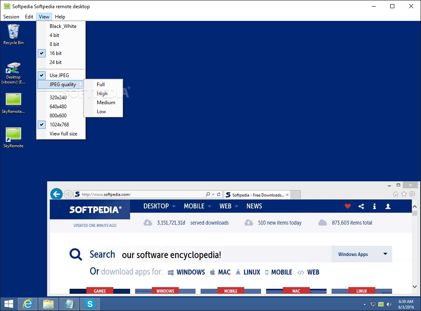Select the SkyRemote shortcut desktop icon
The image size is (421, 311).
click(x=14, y=137)
